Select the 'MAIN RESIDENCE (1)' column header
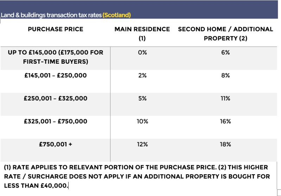This screenshot has height=196, width=281. click(x=142, y=34)
